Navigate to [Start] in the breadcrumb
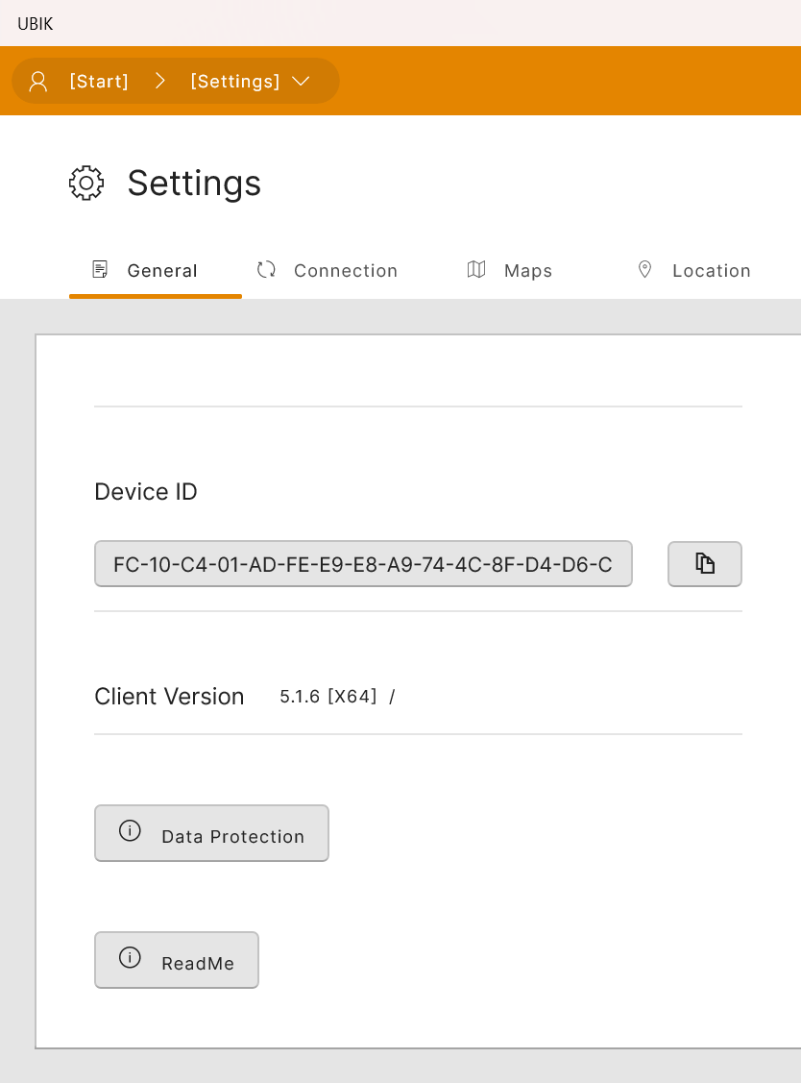801x1083 pixels. click(x=99, y=82)
